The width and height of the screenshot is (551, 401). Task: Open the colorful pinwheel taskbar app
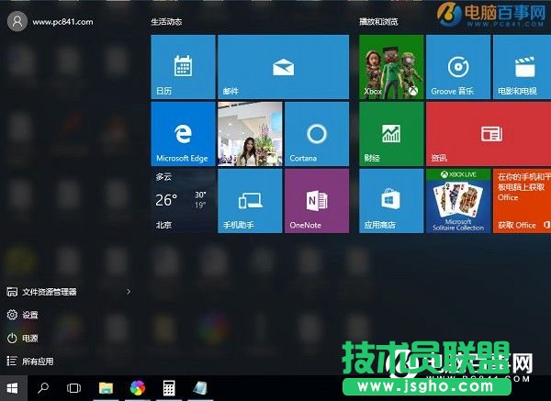pos(138,388)
